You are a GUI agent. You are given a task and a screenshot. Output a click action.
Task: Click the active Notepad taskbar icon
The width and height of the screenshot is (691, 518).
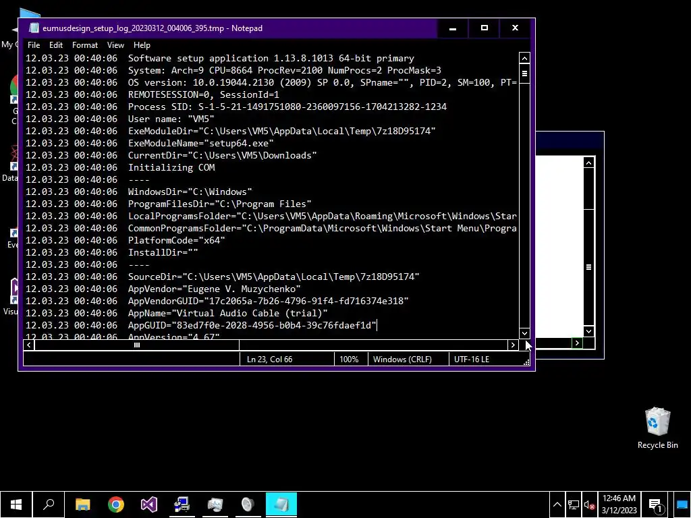pyautogui.click(x=281, y=505)
